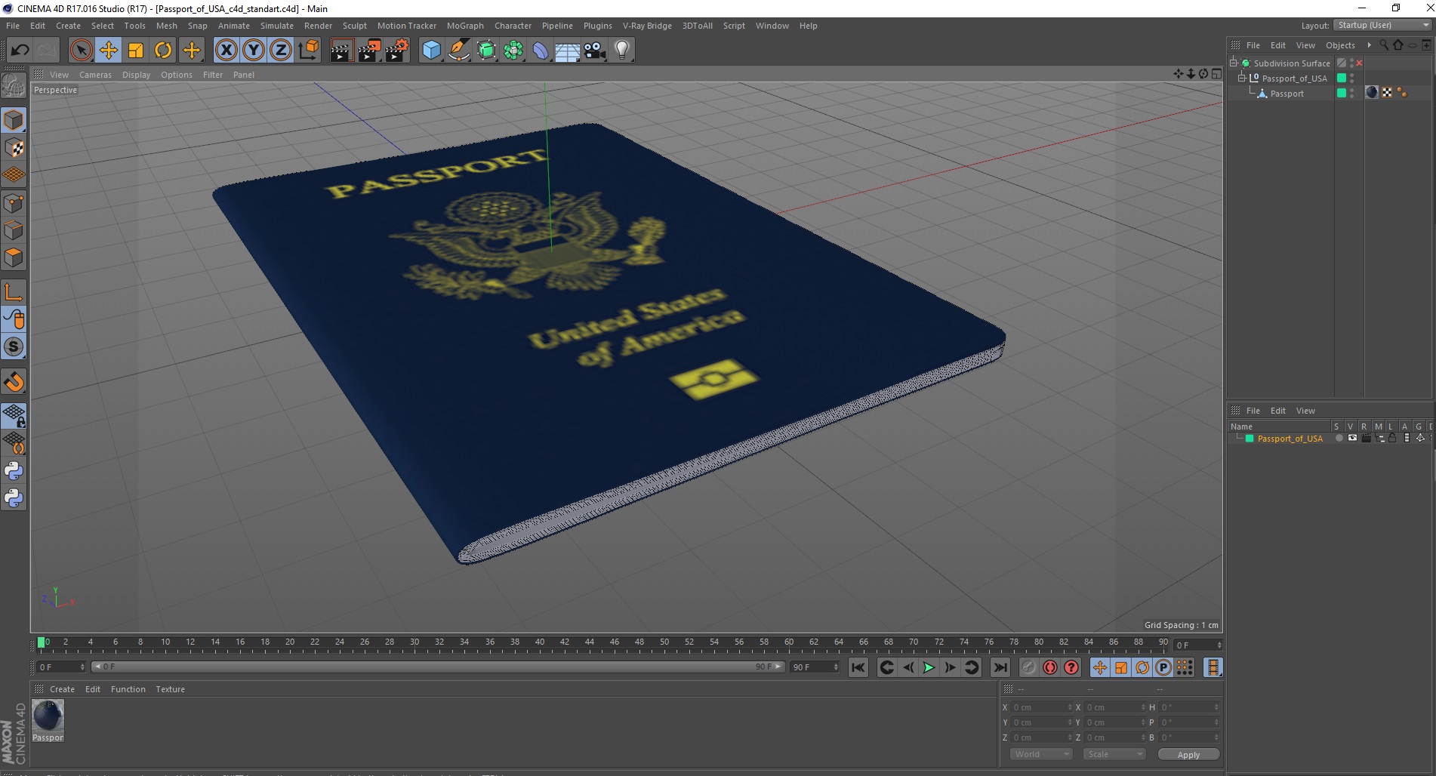Open the File menu
Viewport: 1436px width, 776px height.
pos(13,26)
